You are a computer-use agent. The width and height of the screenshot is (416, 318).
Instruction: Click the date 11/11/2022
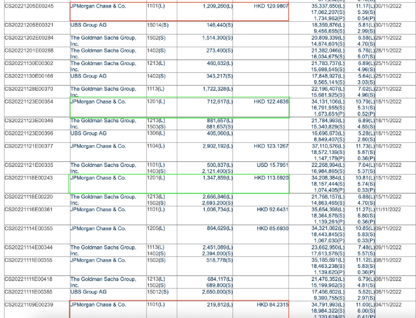pyautogui.click(x=389, y=209)
